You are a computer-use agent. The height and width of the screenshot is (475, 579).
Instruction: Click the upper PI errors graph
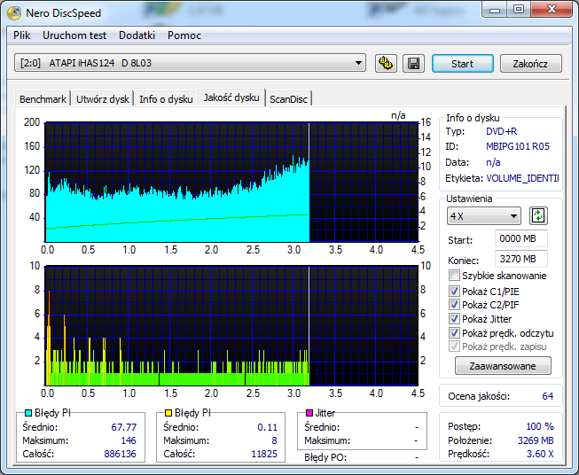click(231, 183)
